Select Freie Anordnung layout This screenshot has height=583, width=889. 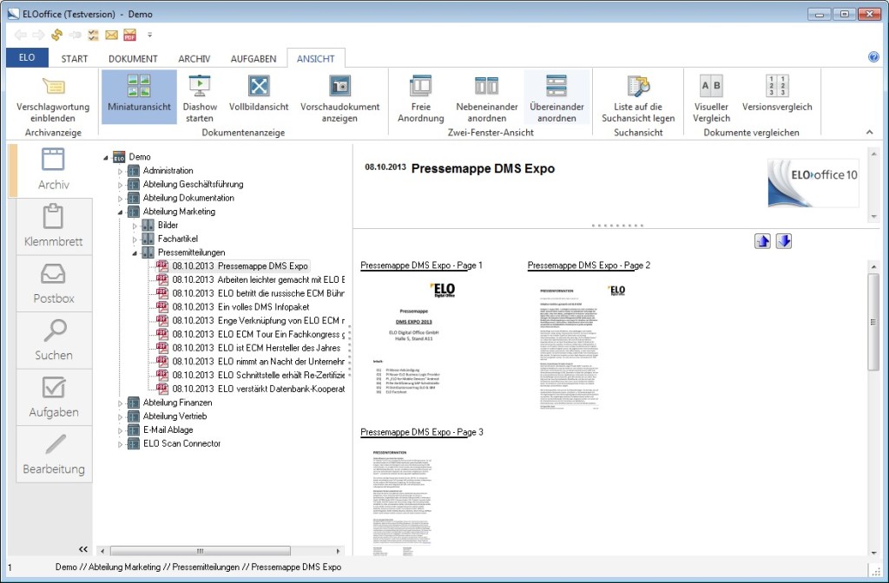pyautogui.click(x=421, y=87)
